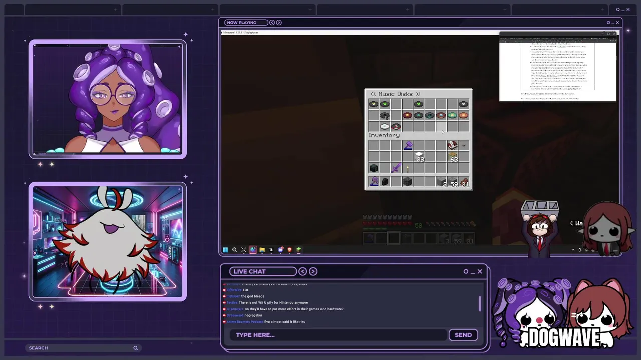
Task: Take the red-black disc beside the white disc
Action: (x=396, y=126)
